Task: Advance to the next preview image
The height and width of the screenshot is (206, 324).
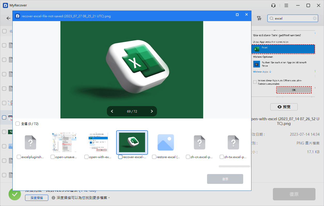Action: 152,111
